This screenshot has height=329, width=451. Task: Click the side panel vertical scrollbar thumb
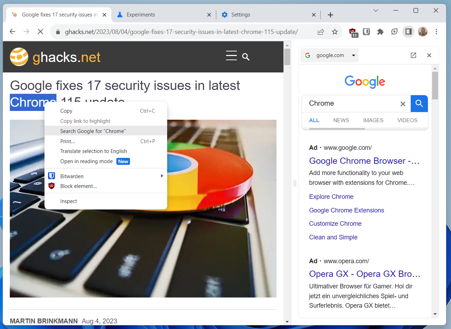click(x=435, y=86)
